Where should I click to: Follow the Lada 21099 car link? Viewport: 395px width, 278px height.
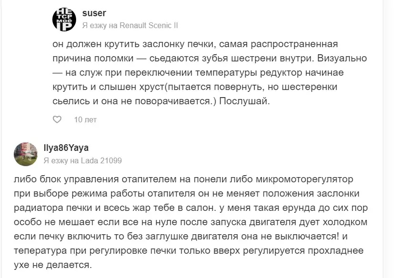point(101,160)
